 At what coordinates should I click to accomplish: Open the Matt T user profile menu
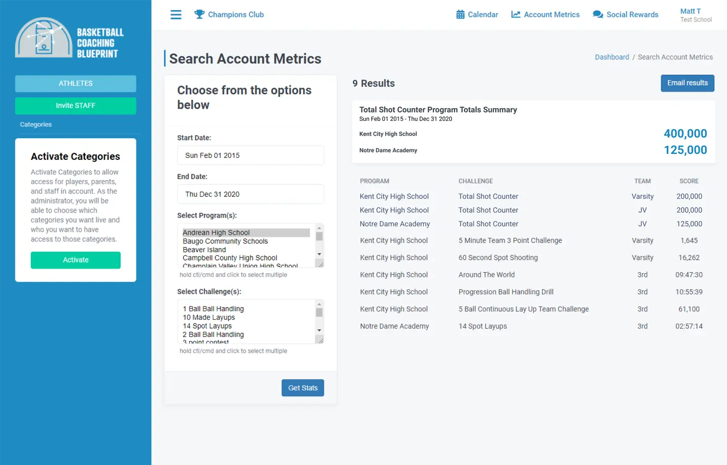[695, 15]
